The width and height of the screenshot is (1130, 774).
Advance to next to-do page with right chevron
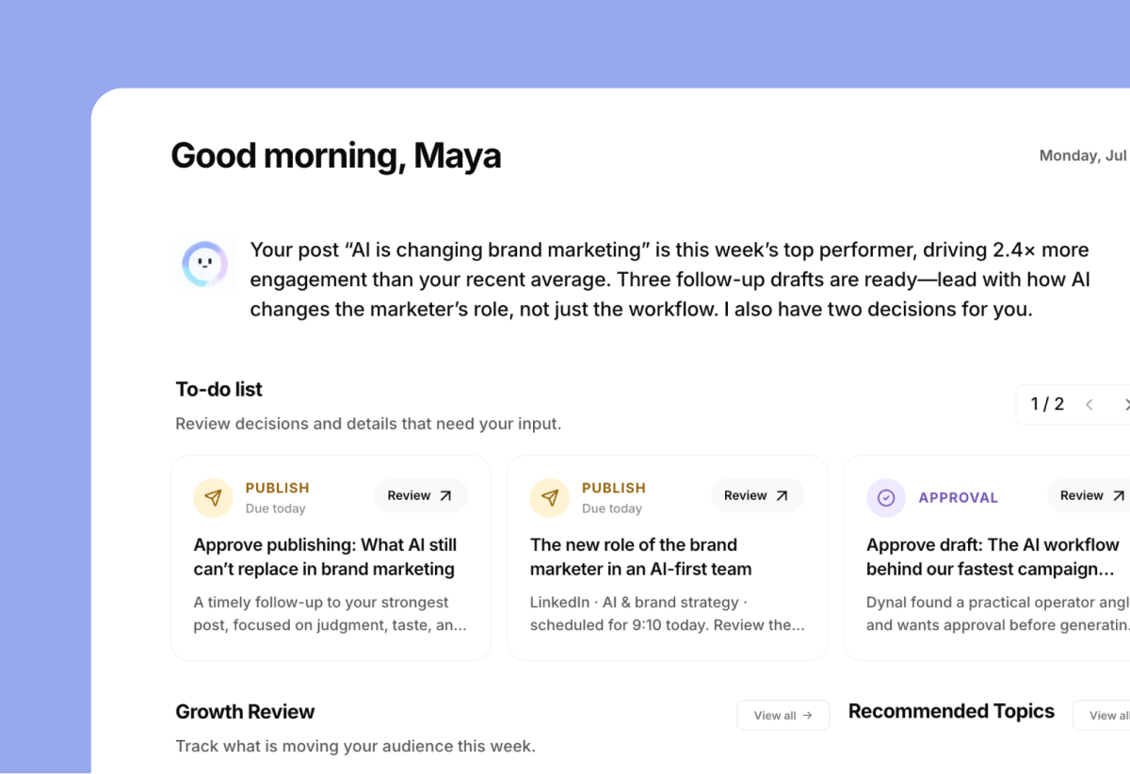tap(1126, 405)
